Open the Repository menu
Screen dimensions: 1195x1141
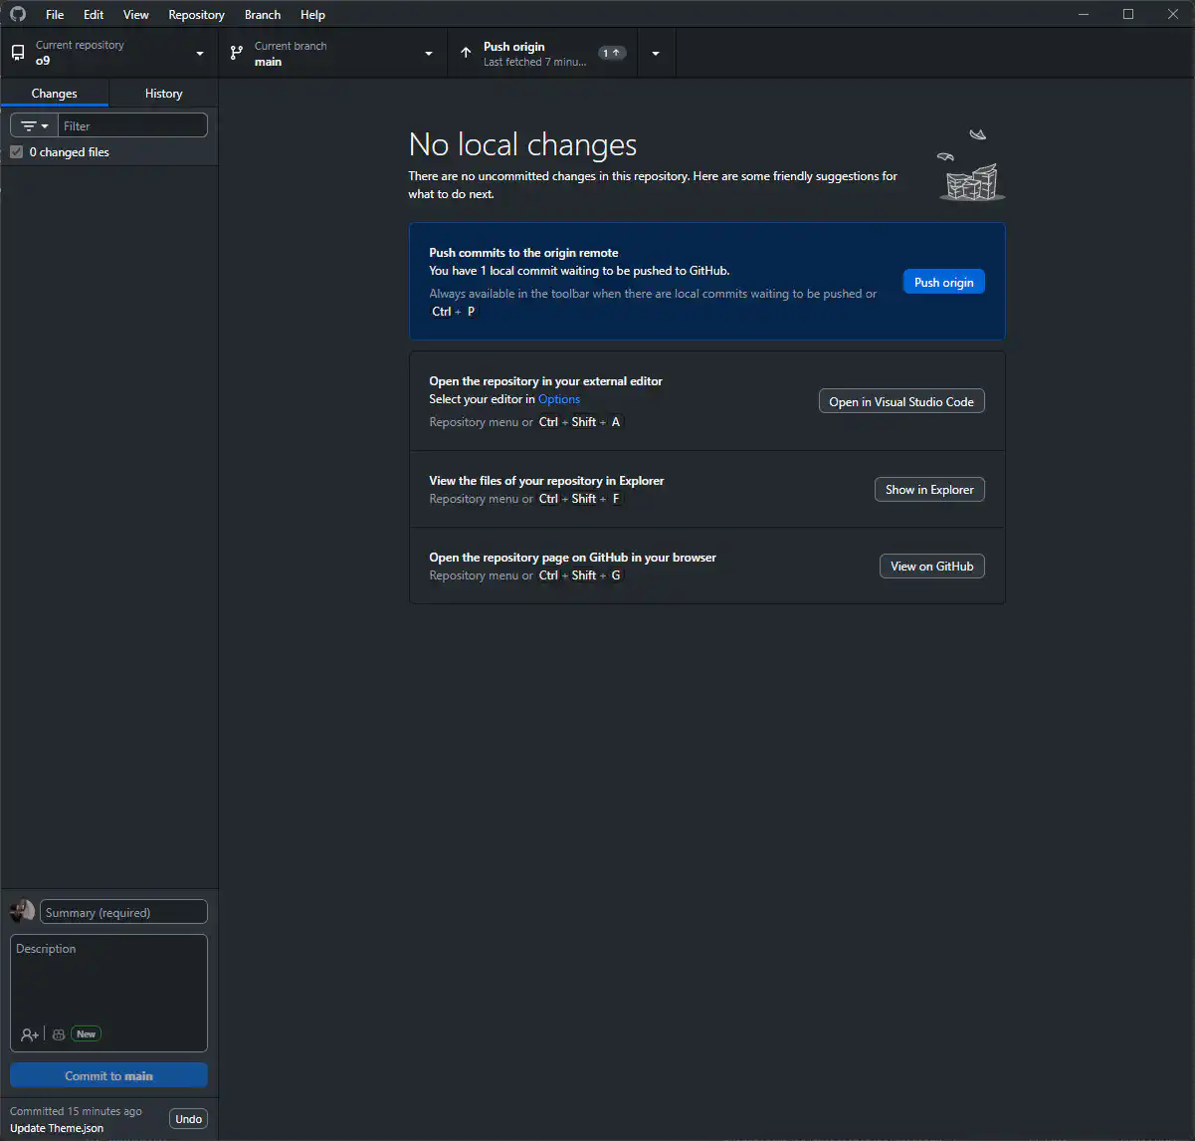196,15
